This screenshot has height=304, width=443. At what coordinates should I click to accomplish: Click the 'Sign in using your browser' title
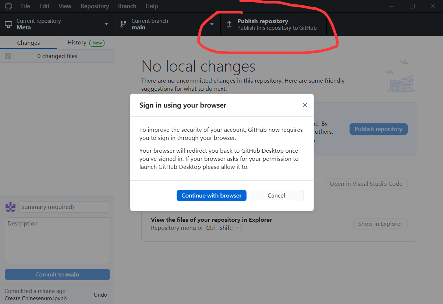pyautogui.click(x=183, y=105)
